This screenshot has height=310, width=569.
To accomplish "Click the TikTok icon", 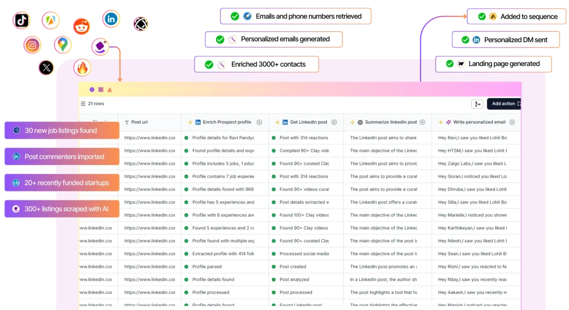I will 22,21.
